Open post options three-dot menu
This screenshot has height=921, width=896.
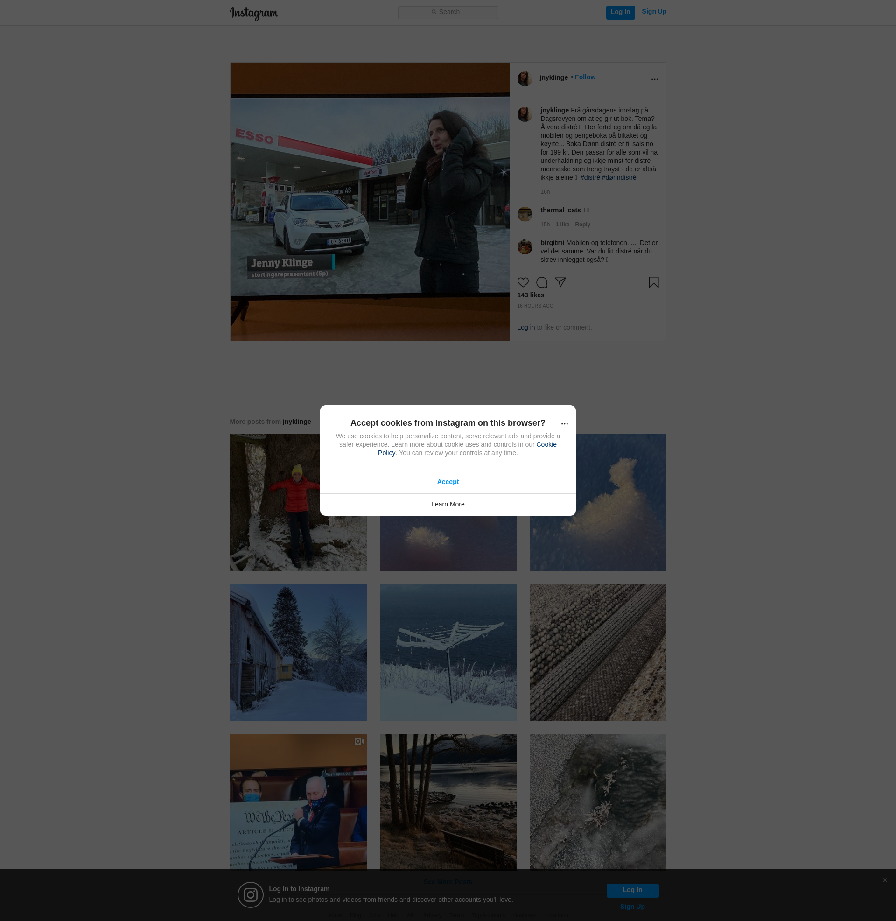(x=654, y=79)
